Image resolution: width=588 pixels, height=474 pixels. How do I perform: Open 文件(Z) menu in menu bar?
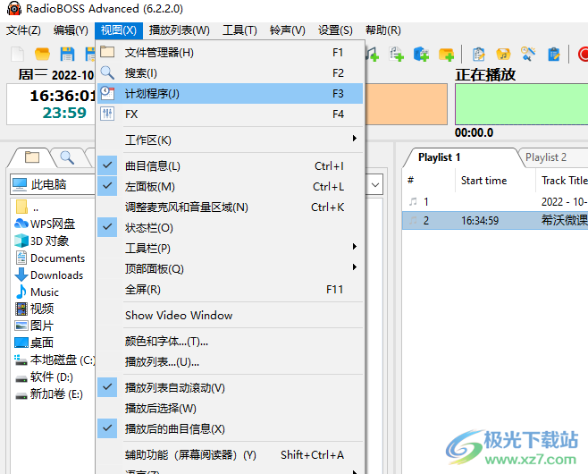pos(23,30)
